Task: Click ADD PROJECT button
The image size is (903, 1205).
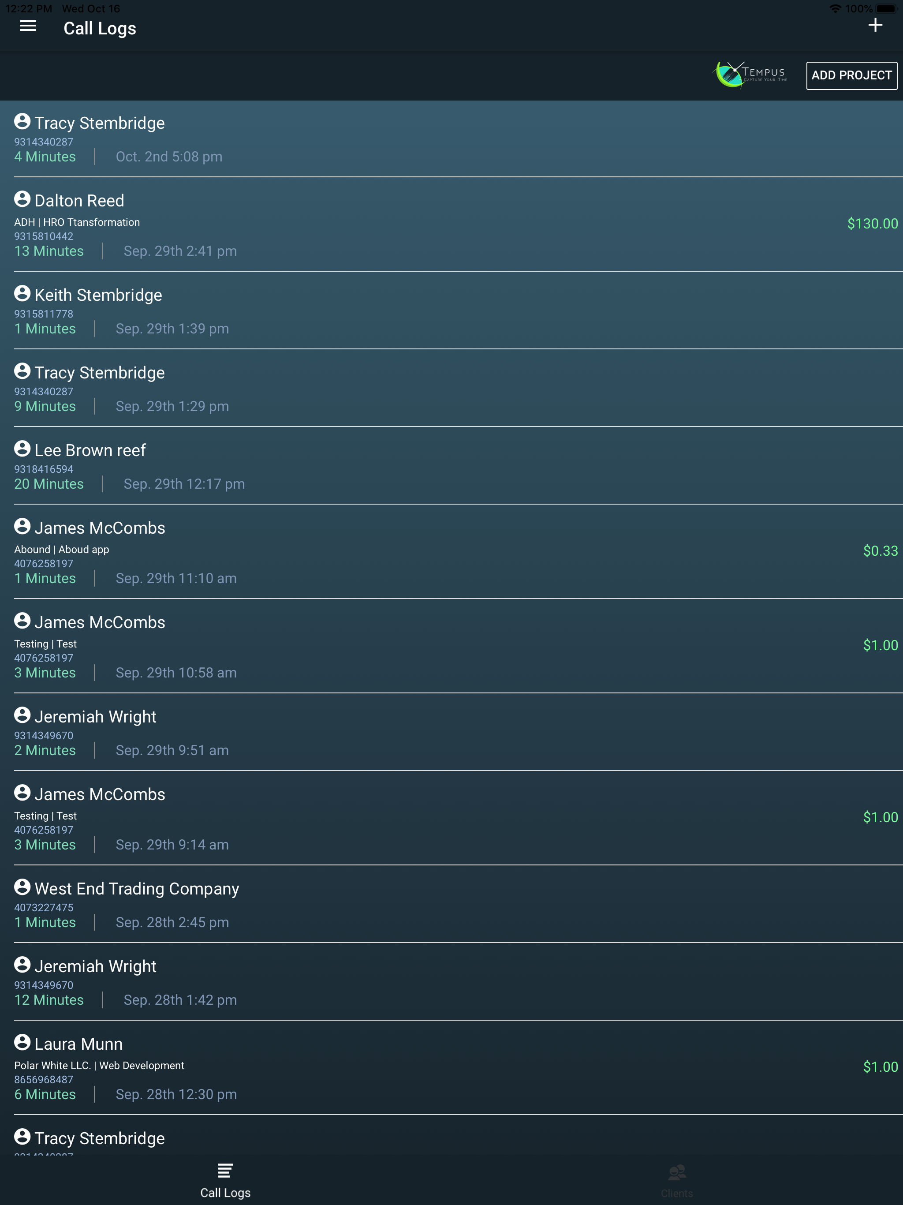Action: click(x=851, y=75)
